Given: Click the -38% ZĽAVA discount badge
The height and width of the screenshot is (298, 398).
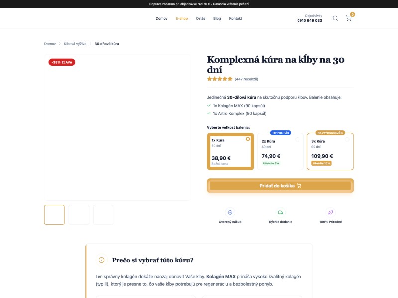Looking at the screenshot, I should 62,62.
